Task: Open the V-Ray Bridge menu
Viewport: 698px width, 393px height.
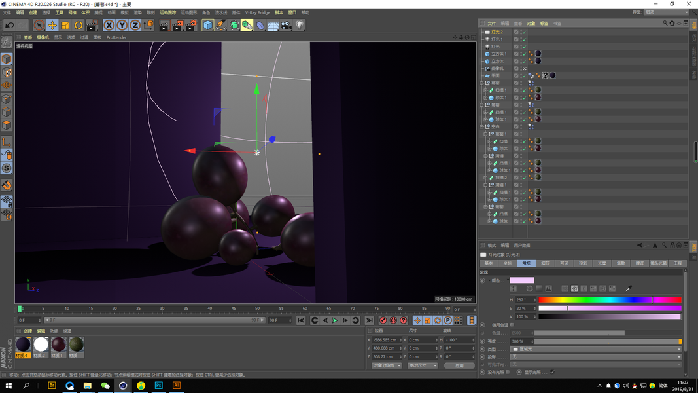Action: click(257, 12)
